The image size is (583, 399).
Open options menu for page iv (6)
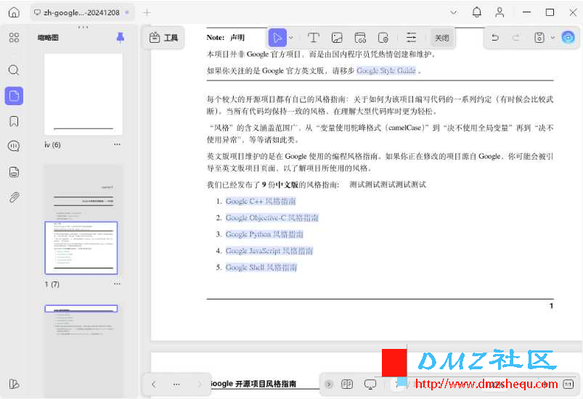pyautogui.click(x=117, y=144)
